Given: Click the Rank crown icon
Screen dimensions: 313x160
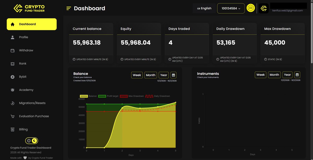Looking at the screenshot, I should click(x=13, y=63).
